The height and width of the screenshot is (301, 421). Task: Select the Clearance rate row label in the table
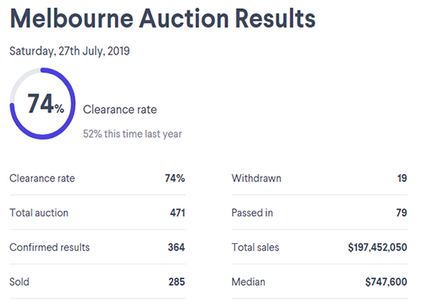(42, 178)
